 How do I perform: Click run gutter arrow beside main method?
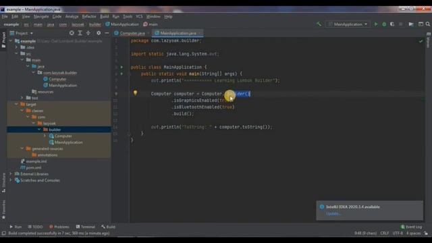click(x=122, y=74)
